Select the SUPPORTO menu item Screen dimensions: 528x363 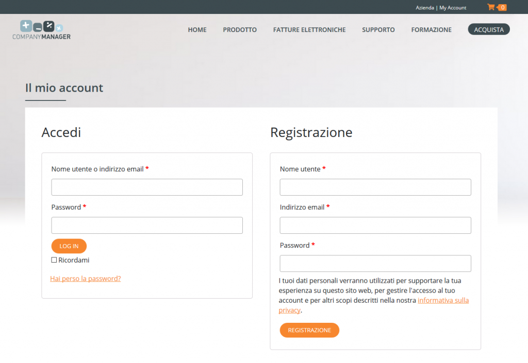[x=378, y=30]
